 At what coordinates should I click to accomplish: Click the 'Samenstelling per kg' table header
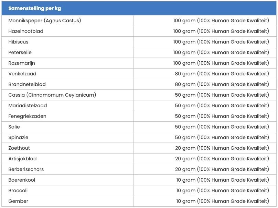click(35, 8)
